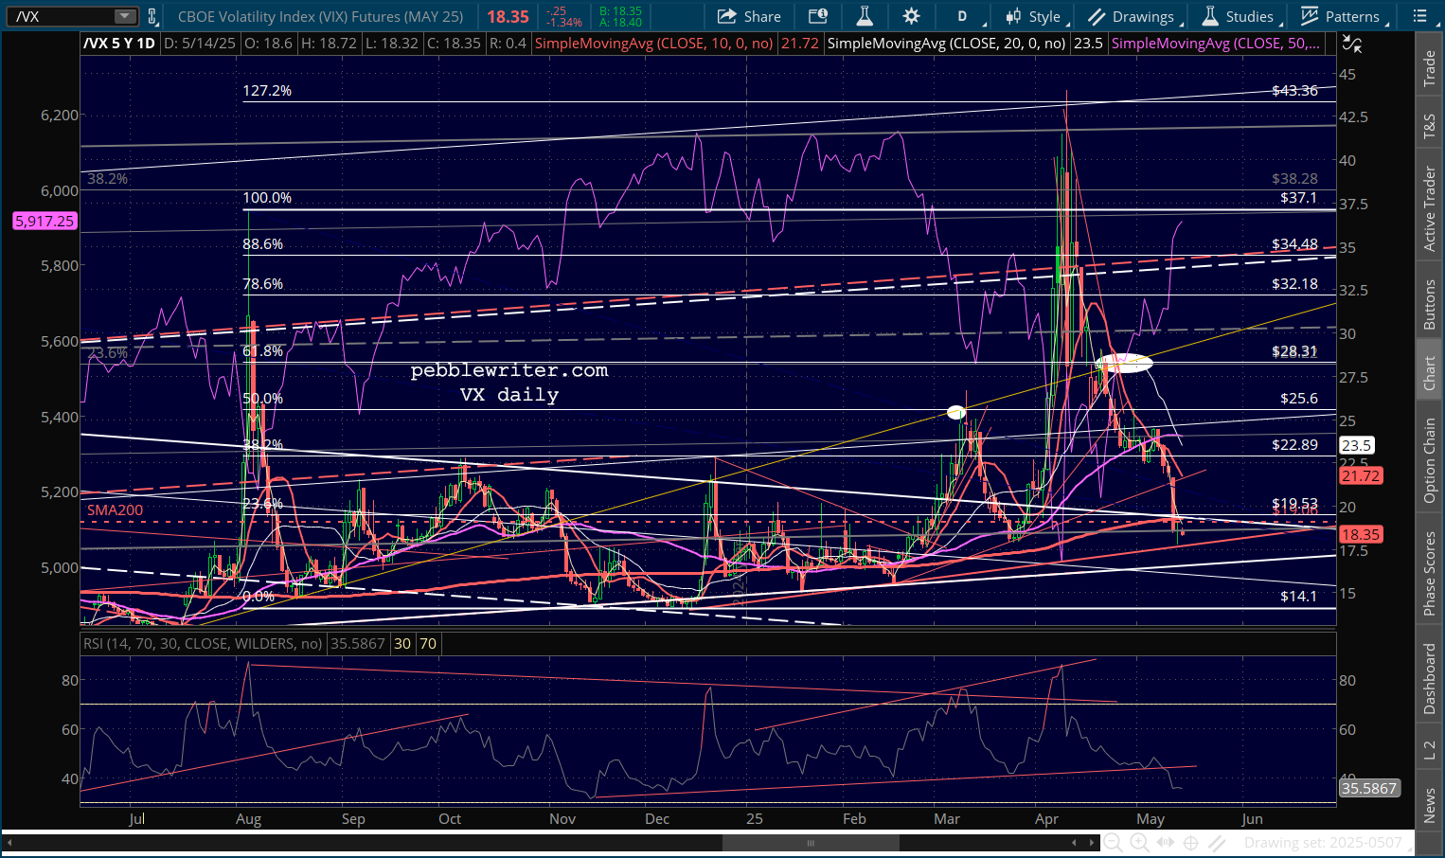Click the zoom in magnifier icon

click(1139, 843)
